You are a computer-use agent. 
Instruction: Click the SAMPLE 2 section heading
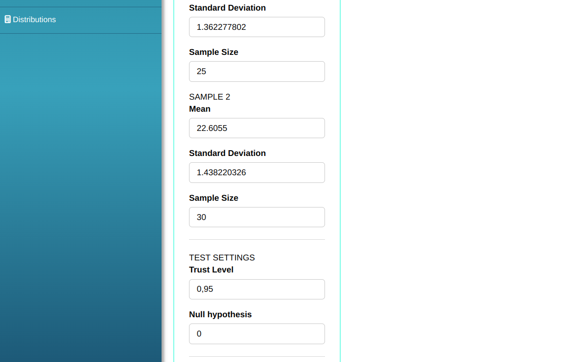[x=210, y=97]
